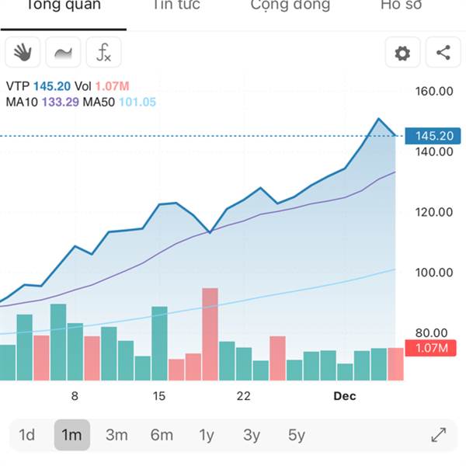The width and height of the screenshot is (466, 466).
Task: Tap the tallest red volume bar
Action: 210,334
